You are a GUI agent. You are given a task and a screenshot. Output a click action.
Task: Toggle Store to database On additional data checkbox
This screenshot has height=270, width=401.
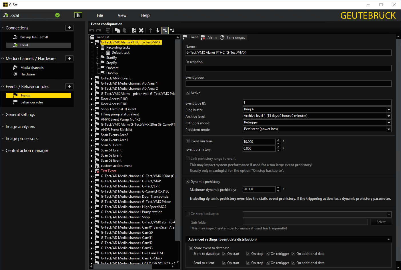tap(293, 254)
